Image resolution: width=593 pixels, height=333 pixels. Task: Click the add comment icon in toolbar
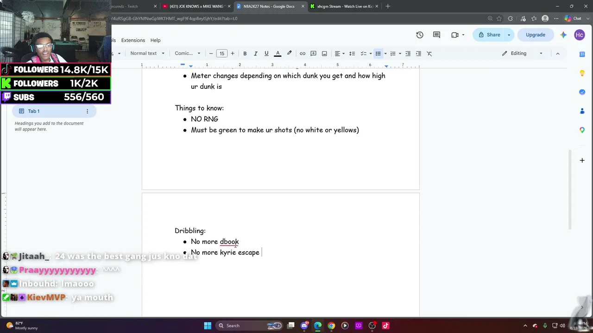click(x=313, y=54)
